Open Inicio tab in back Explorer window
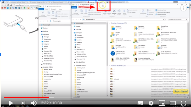The image size is (191, 107). coord(47,9)
